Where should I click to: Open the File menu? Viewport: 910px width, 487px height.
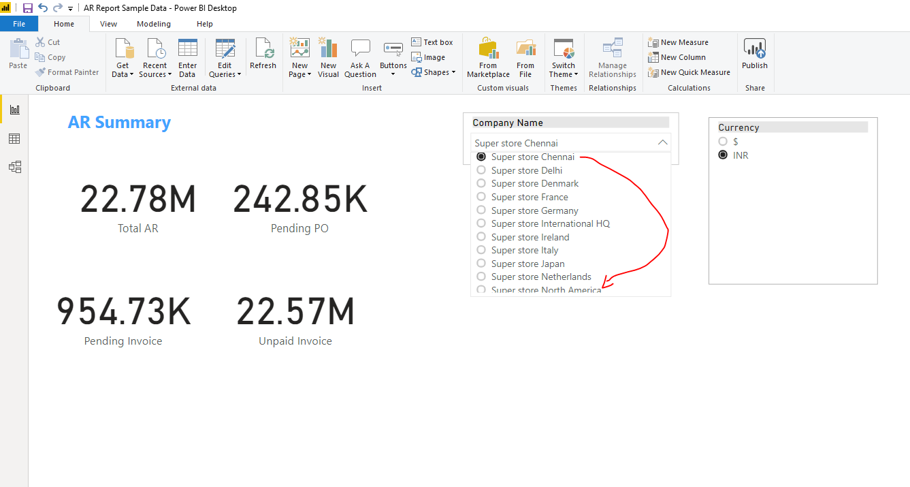click(19, 24)
